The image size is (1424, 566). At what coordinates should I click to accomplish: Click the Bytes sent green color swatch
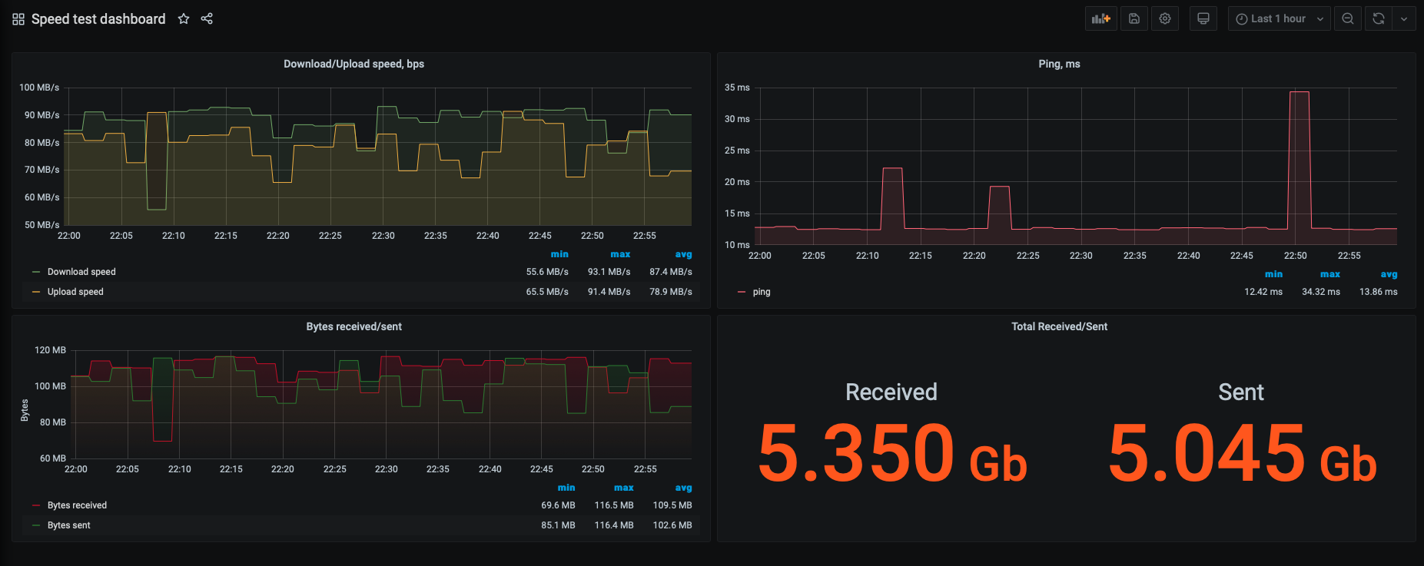[x=36, y=525]
